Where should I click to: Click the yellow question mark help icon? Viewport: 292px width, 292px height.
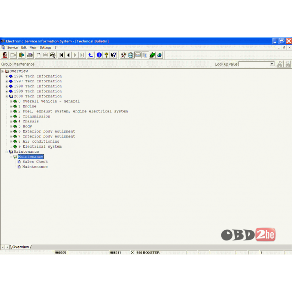pyautogui.click(x=106, y=55)
